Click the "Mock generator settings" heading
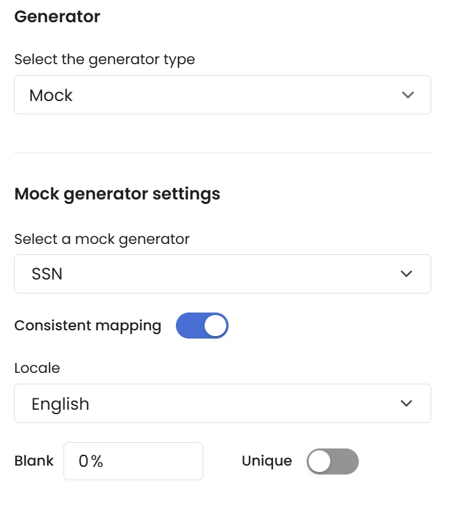468x505 pixels. 117,194
